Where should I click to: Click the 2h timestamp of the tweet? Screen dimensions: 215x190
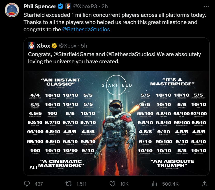[105, 6]
